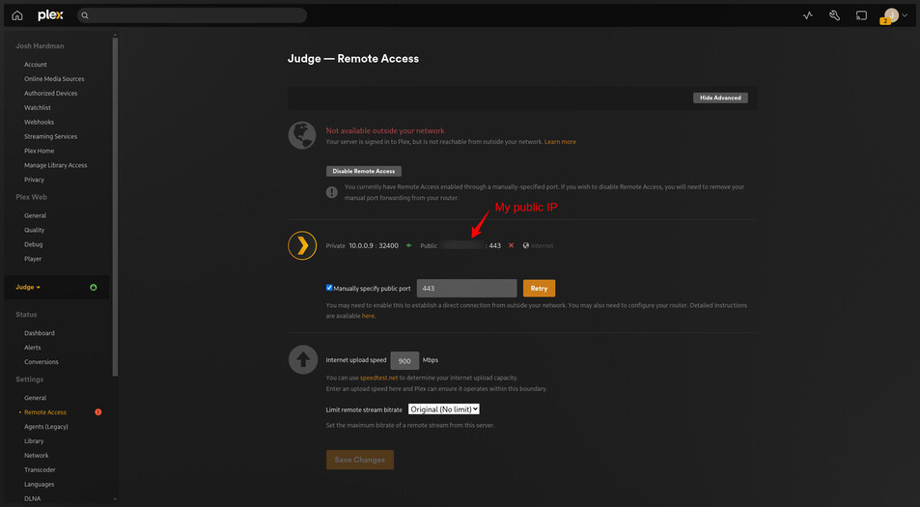This screenshot has height=507, width=920.
Task: Open the Activity pulse icon
Action: click(x=808, y=15)
